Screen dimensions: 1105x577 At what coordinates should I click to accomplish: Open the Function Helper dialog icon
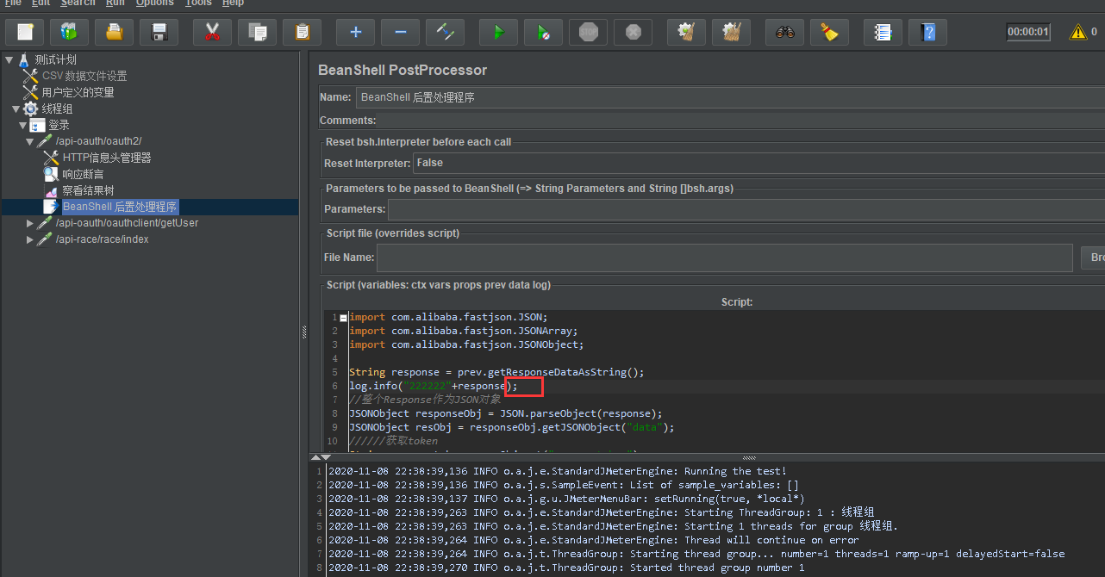pos(883,33)
